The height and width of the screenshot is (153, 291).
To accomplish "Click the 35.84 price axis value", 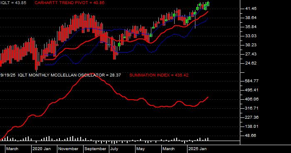I will click(x=251, y=27).
